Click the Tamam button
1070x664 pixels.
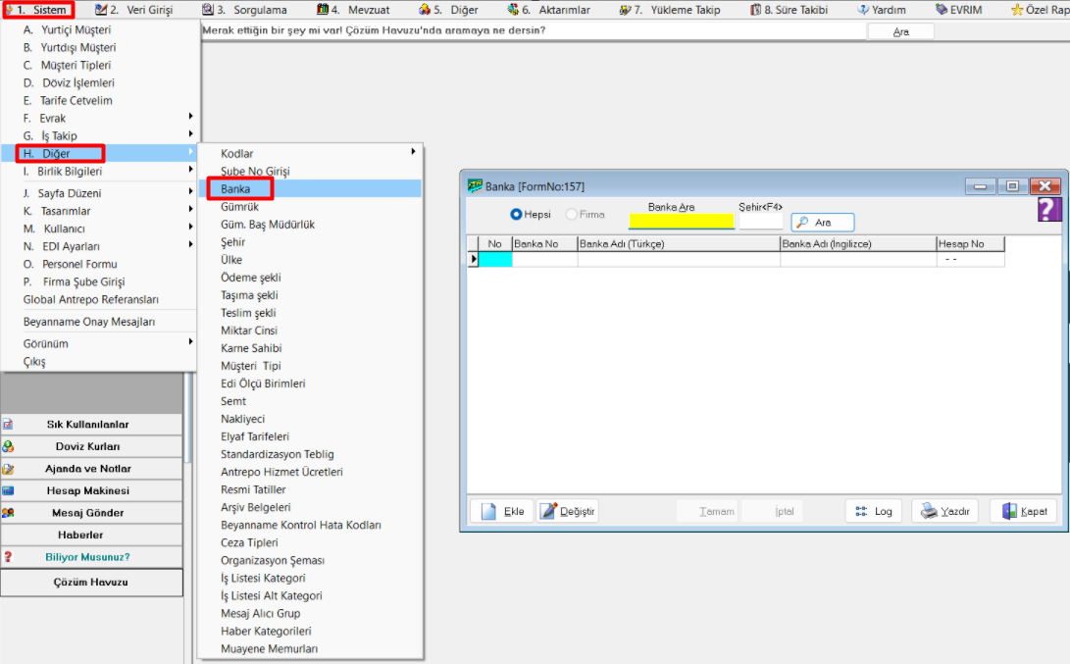[708, 511]
